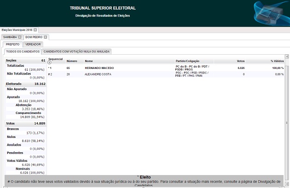The width and height of the screenshot is (290, 188).
Task: Sort by the % Válidos column header
Action: [x=277, y=61]
